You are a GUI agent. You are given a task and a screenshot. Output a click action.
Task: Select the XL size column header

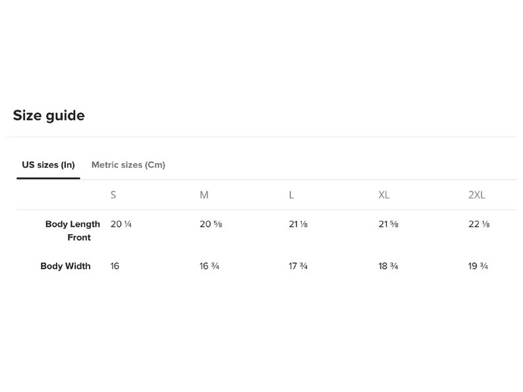pos(384,195)
